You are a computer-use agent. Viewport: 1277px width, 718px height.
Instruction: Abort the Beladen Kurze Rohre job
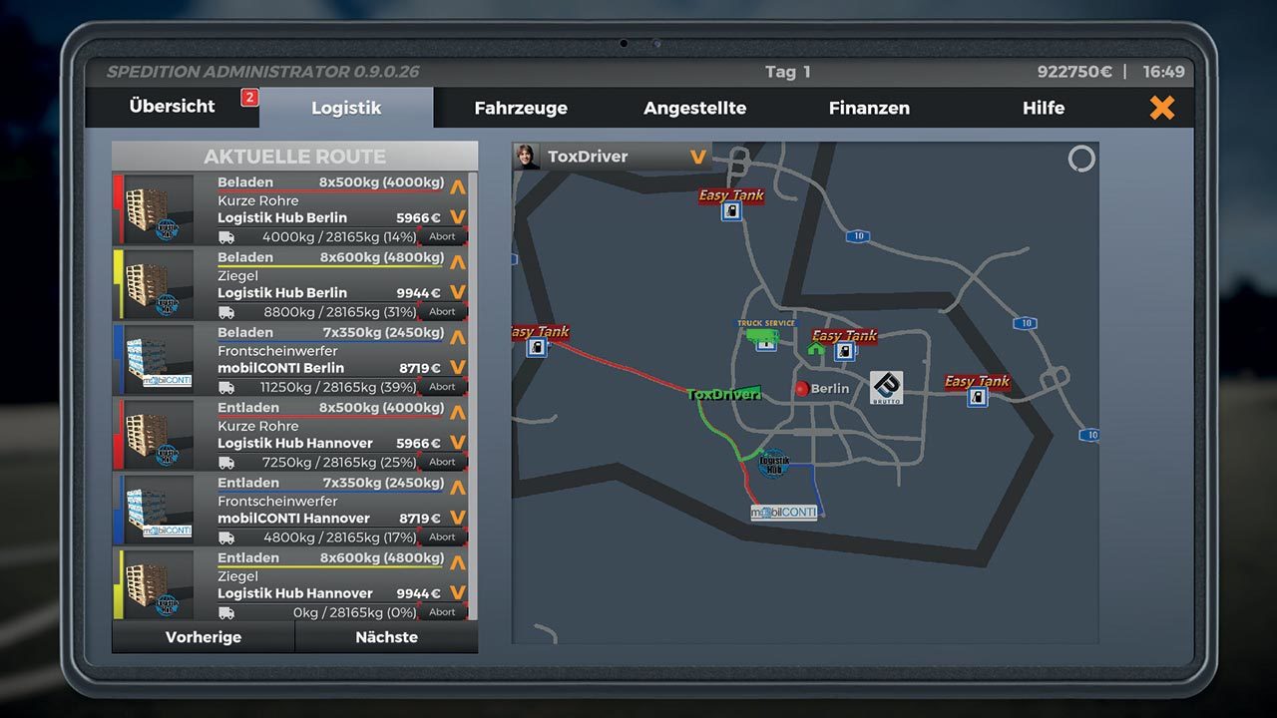point(442,237)
